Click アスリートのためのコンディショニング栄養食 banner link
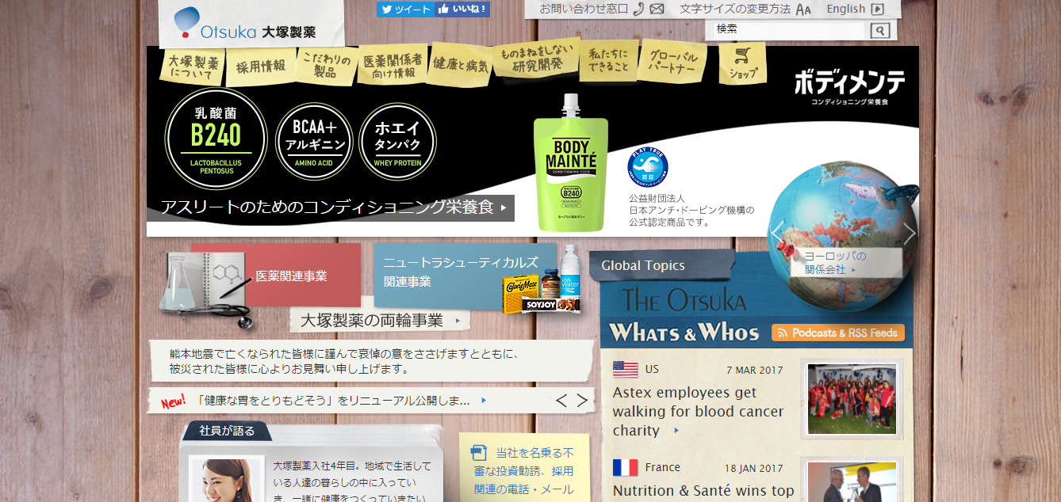Screen dimensions: 1061x502 point(331,207)
